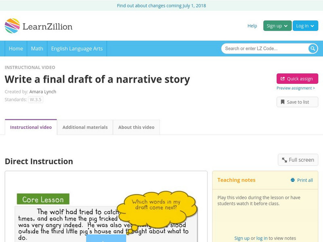The height and width of the screenshot is (242, 323).
Task: Open Preview assignment link
Action: point(296,88)
